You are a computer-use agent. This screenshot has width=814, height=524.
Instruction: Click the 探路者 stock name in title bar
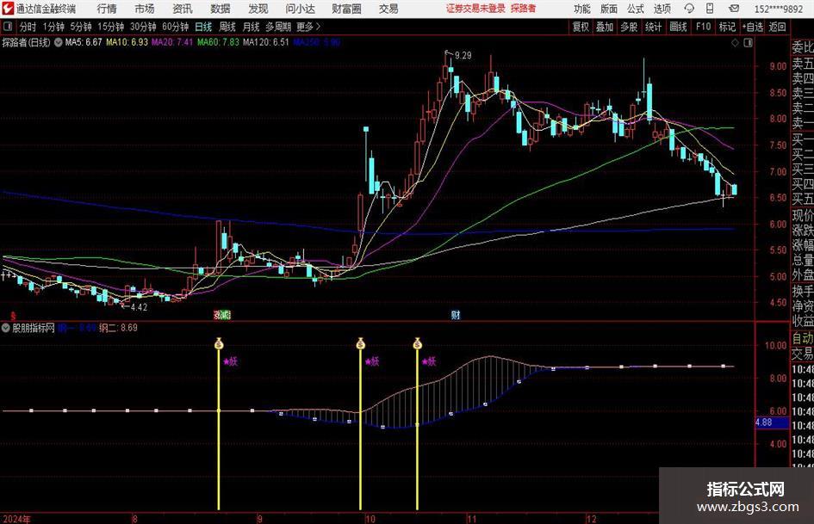pos(523,9)
